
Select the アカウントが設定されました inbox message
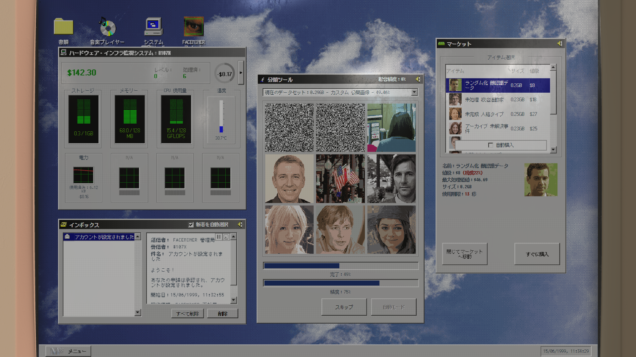click(x=99, y=237)
